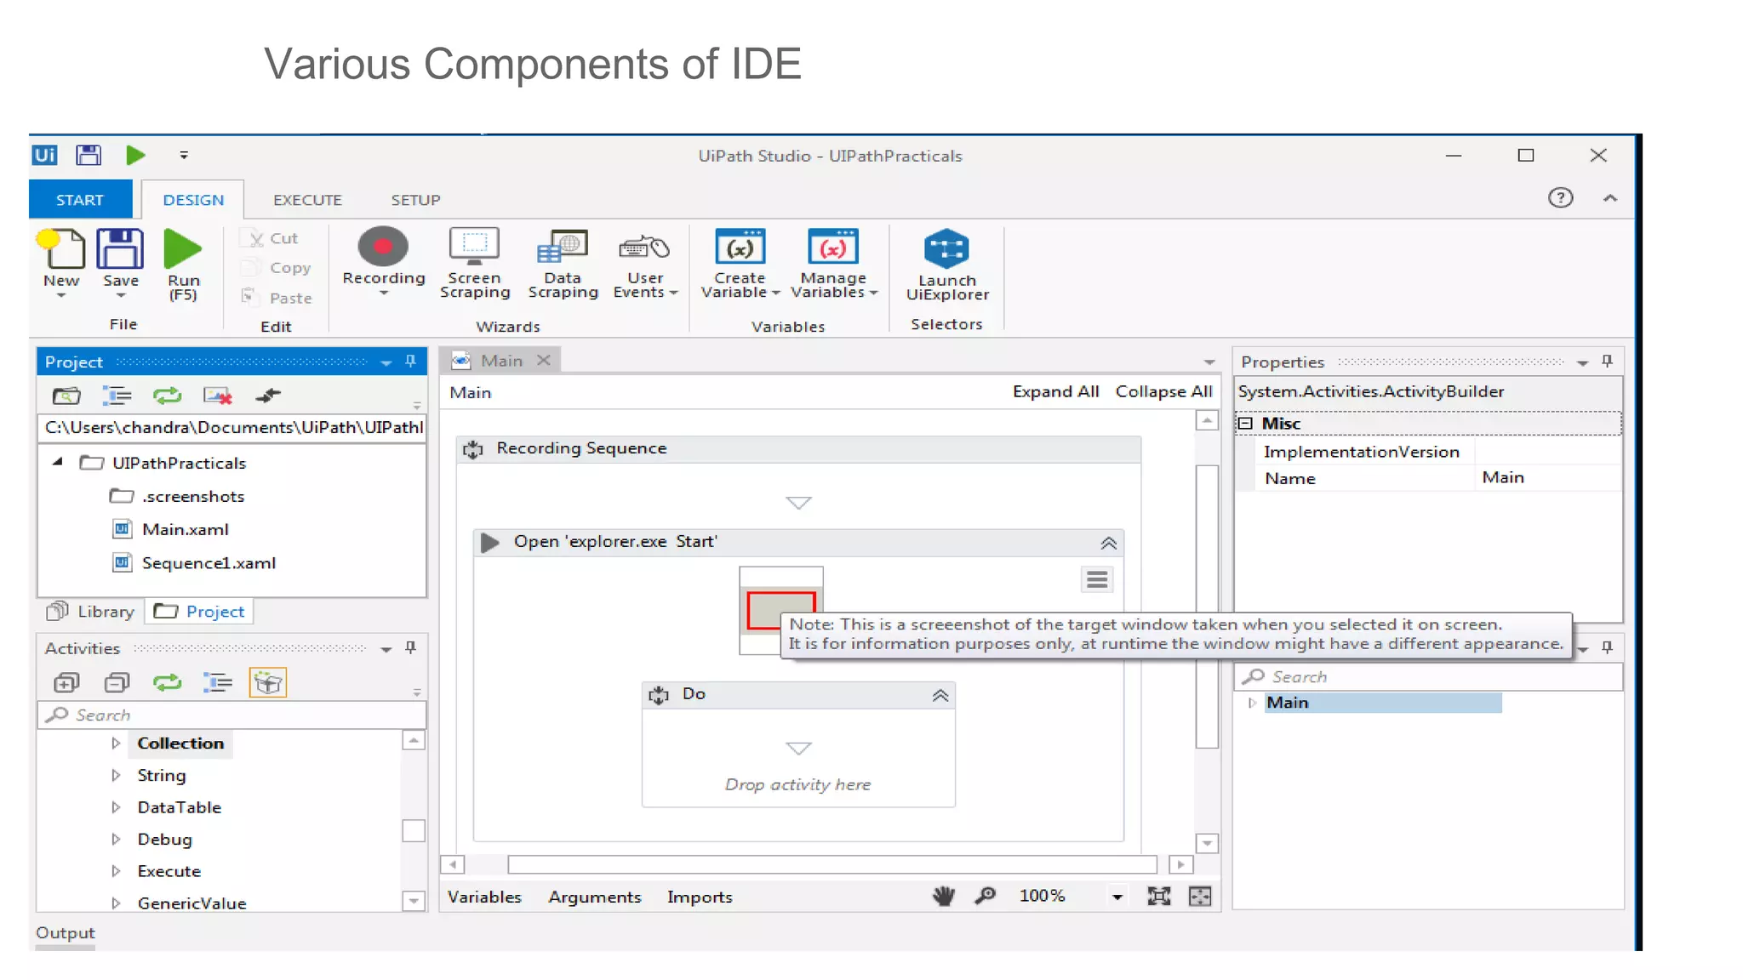Click the designer horizontal scrollbar
Image resolution: width=1743 pixels, height=980 pixels.
tap(832, 864)
